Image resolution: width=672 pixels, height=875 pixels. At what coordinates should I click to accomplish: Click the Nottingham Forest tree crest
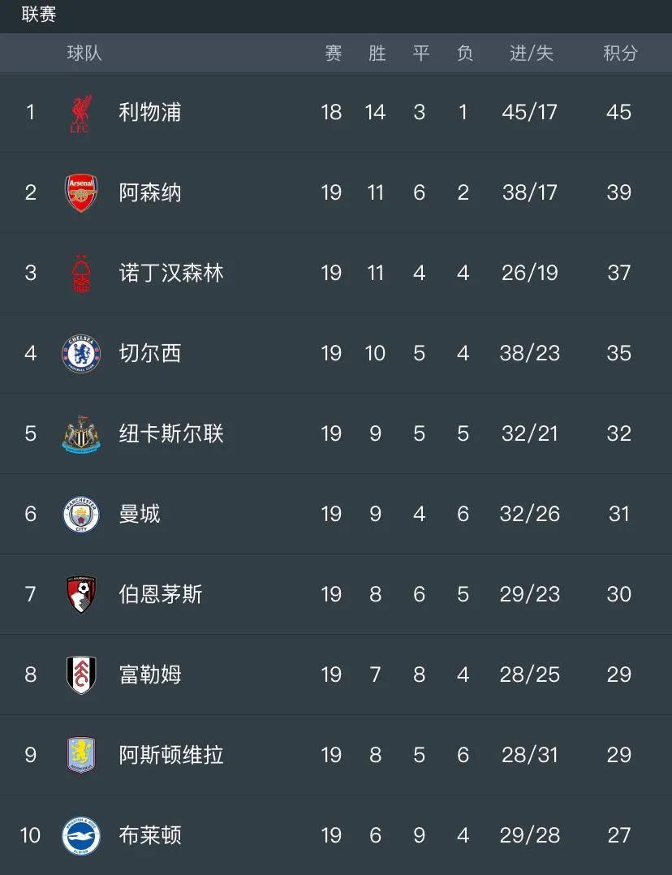coord(81,274)
